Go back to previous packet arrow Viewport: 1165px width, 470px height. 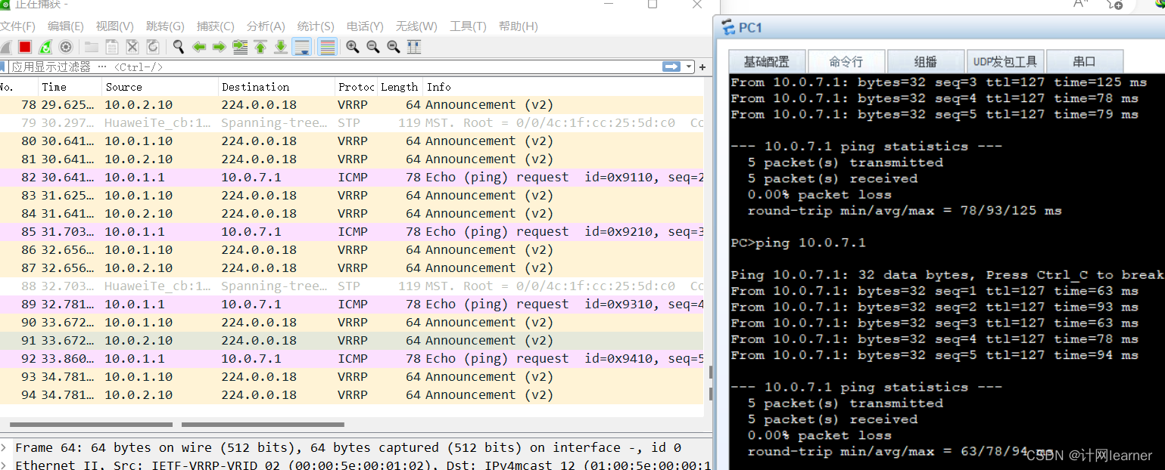pyautogui.click(x=199, y=47)
